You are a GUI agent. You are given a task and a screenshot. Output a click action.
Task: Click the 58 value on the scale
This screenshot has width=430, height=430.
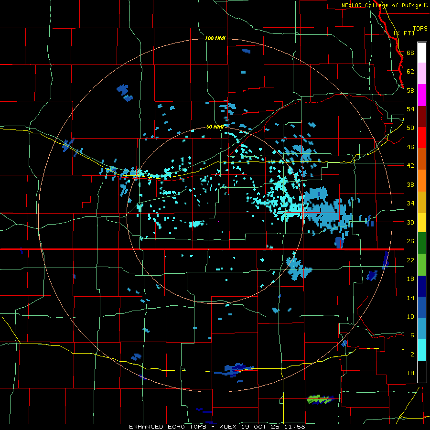point(410,90)
